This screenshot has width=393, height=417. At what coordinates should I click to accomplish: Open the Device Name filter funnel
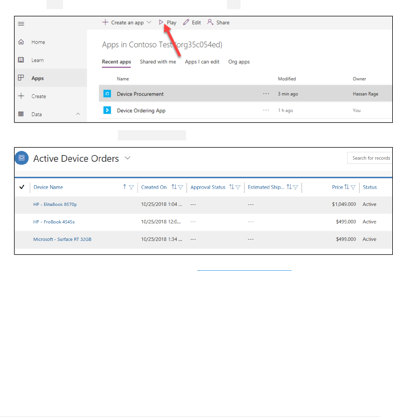coord(131,187)
